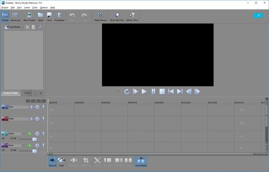Click Play From Start button
Screen dimensions: 269x172
(x=135, y=91)
